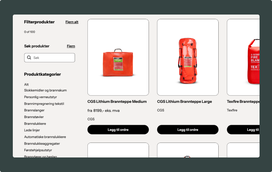This screenshot has width=272, height=172.
Task: Select the Brannslanger category
Action: point(34,110)
